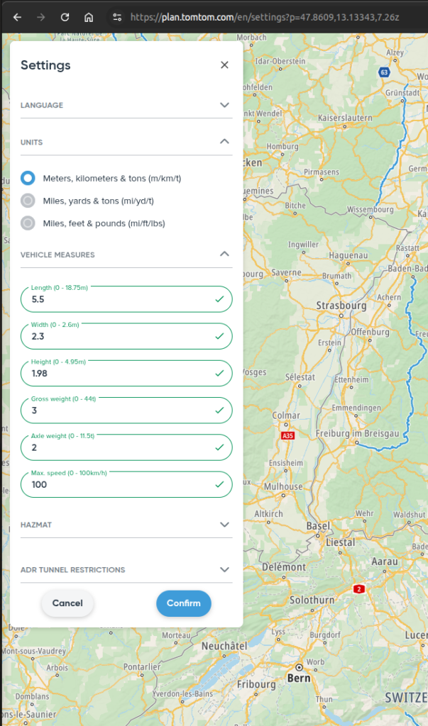The image size is (428, 726).
Task: Select Miles, feet & pounds units
Action: pos(28,223)
